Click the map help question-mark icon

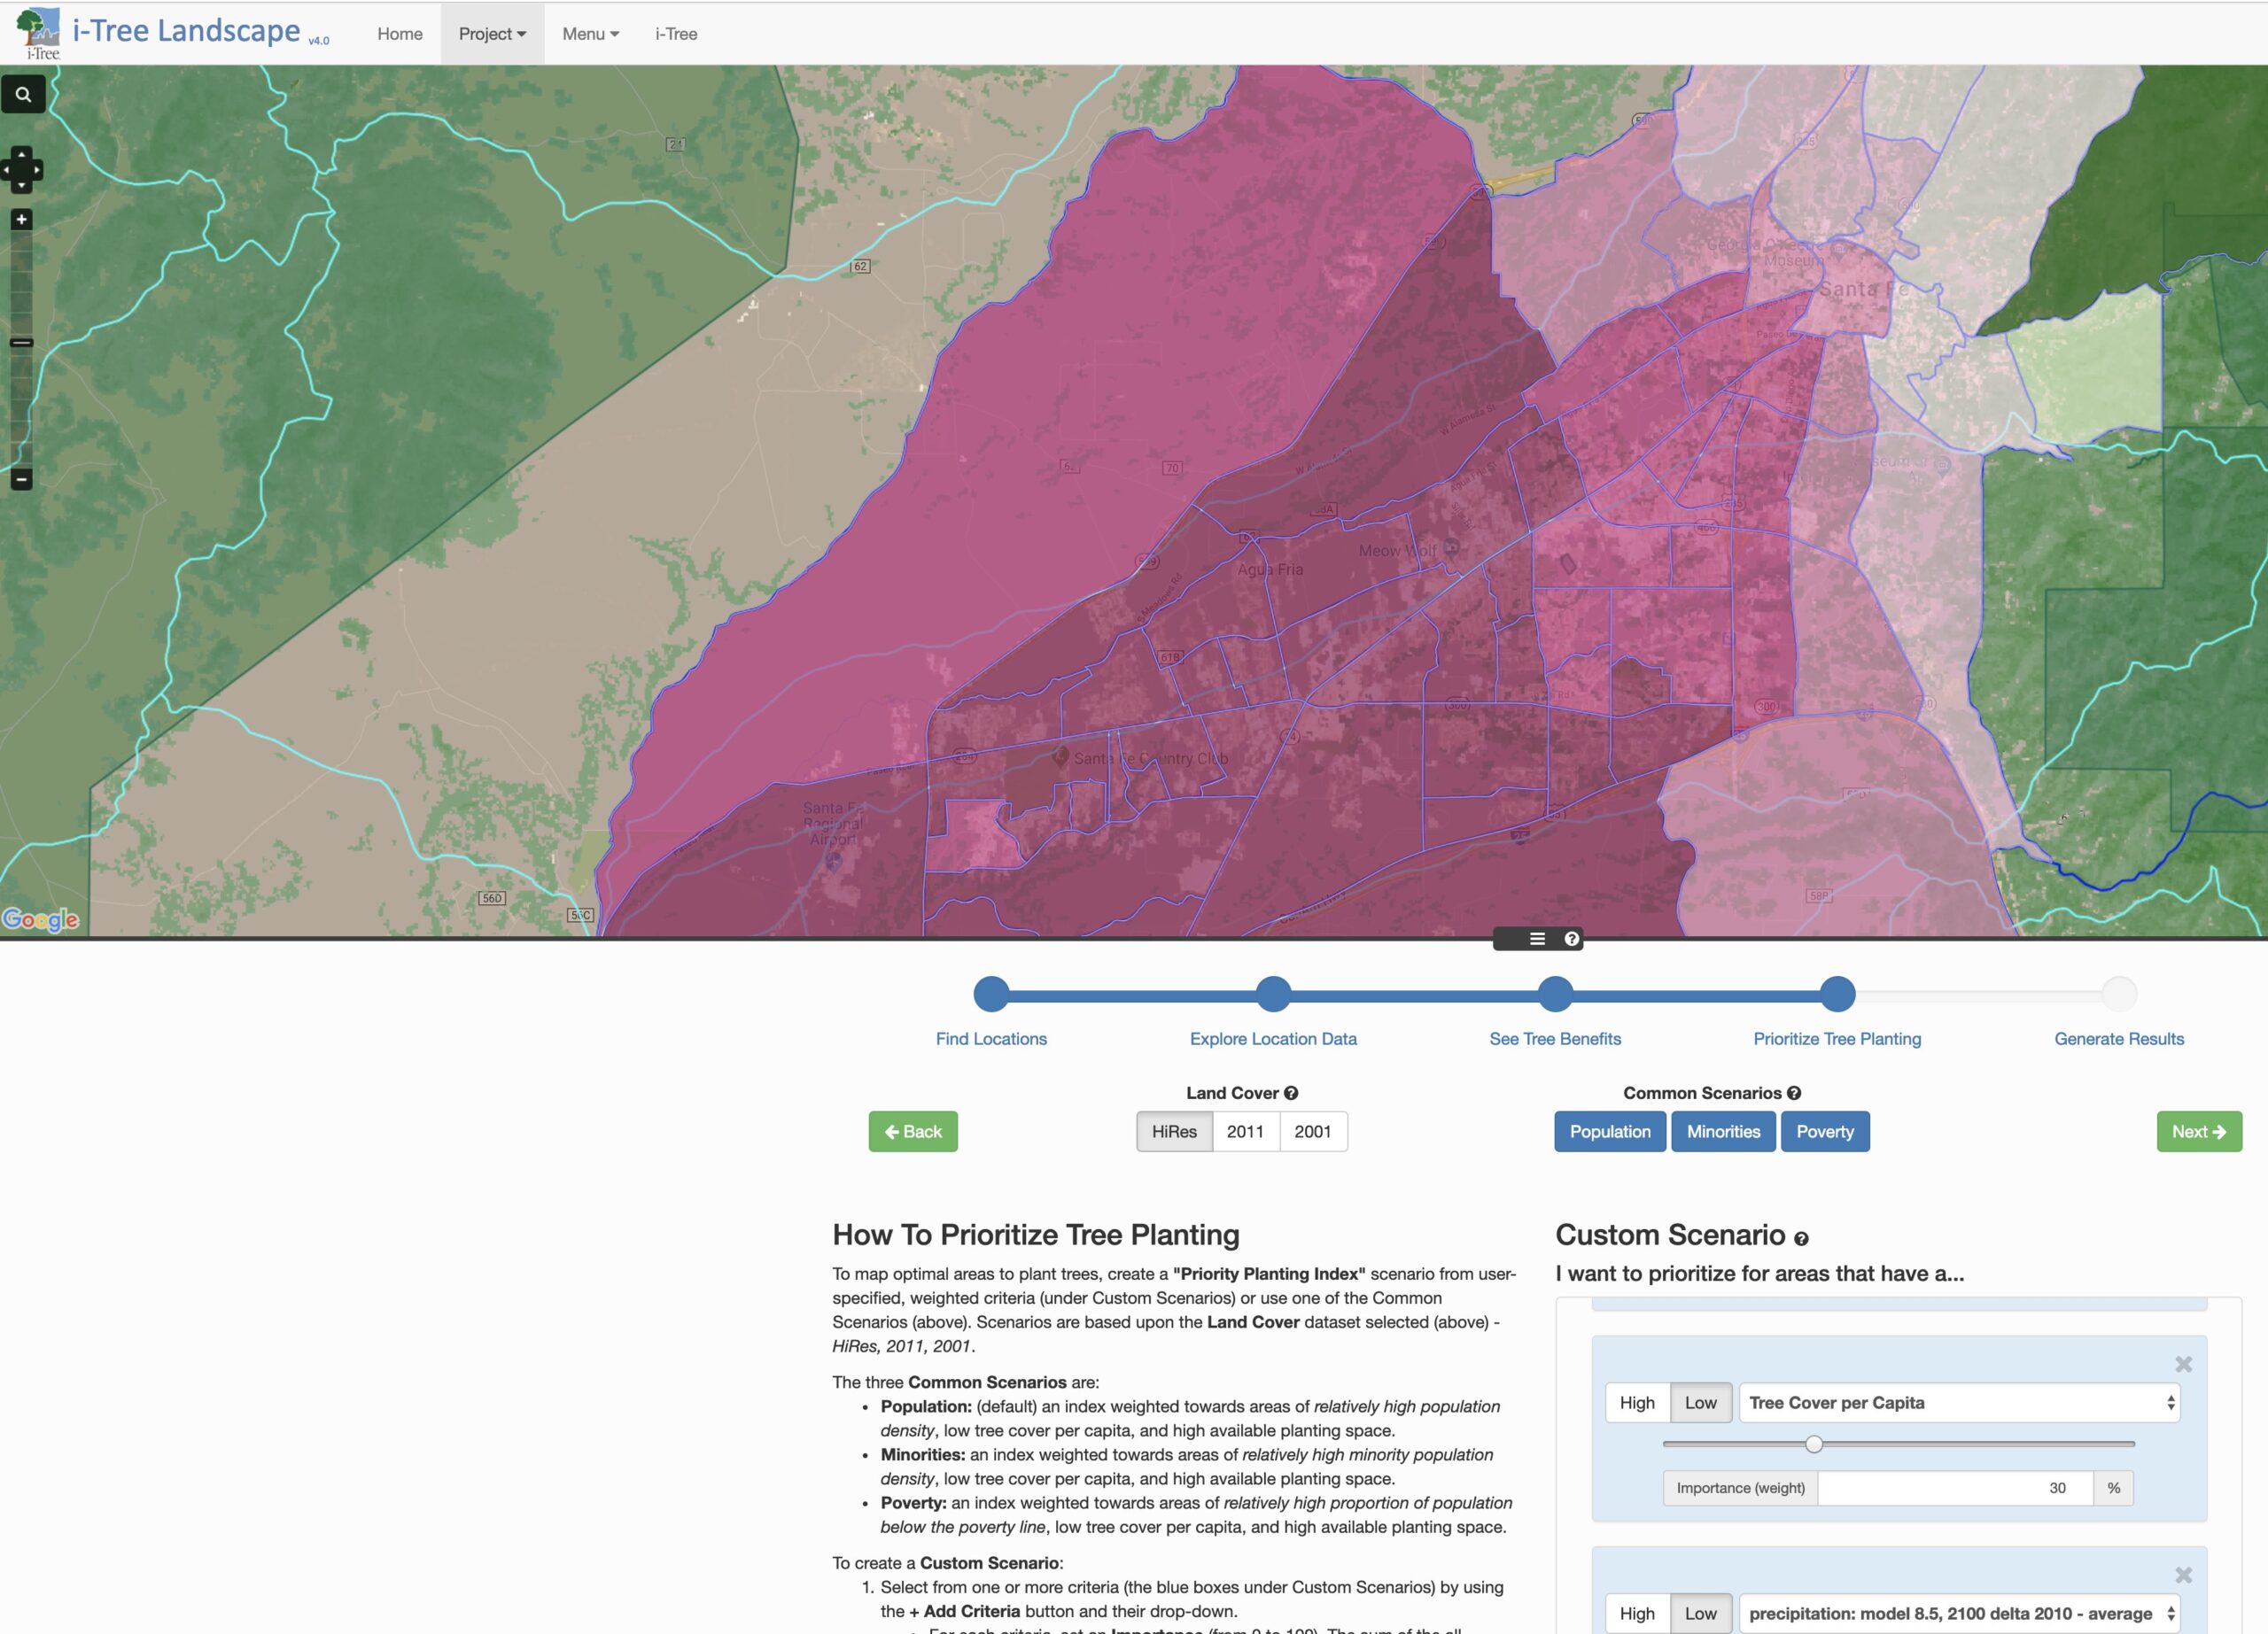coord(1571,939)
